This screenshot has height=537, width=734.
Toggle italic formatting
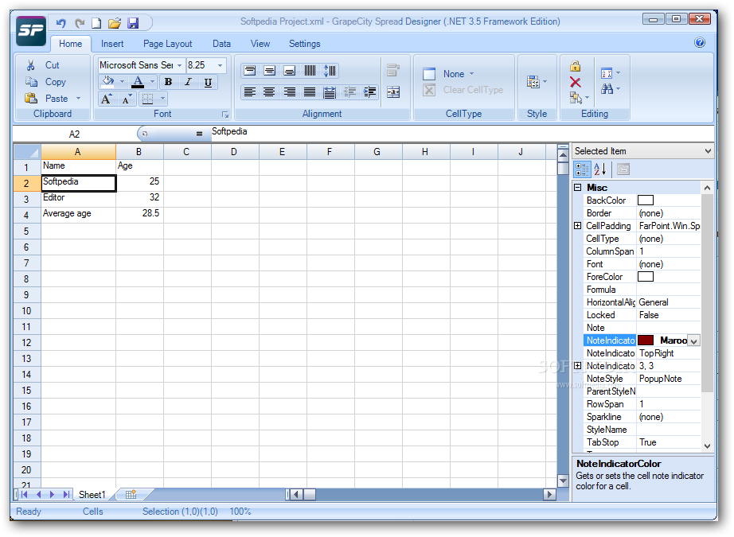click(x=188, y=82)
